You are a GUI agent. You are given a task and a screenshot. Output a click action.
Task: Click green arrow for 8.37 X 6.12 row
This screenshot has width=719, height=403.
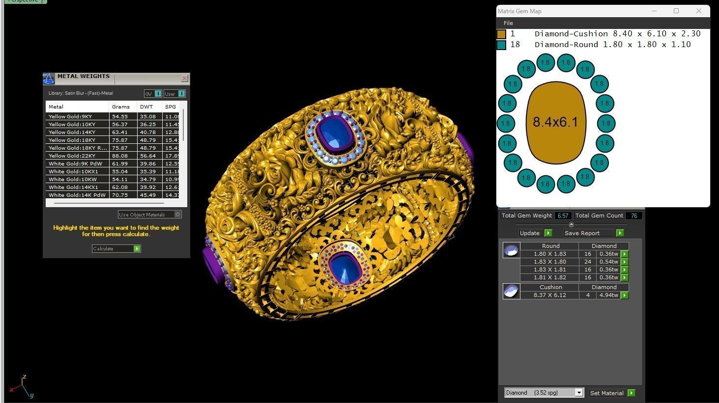point(625,295)
